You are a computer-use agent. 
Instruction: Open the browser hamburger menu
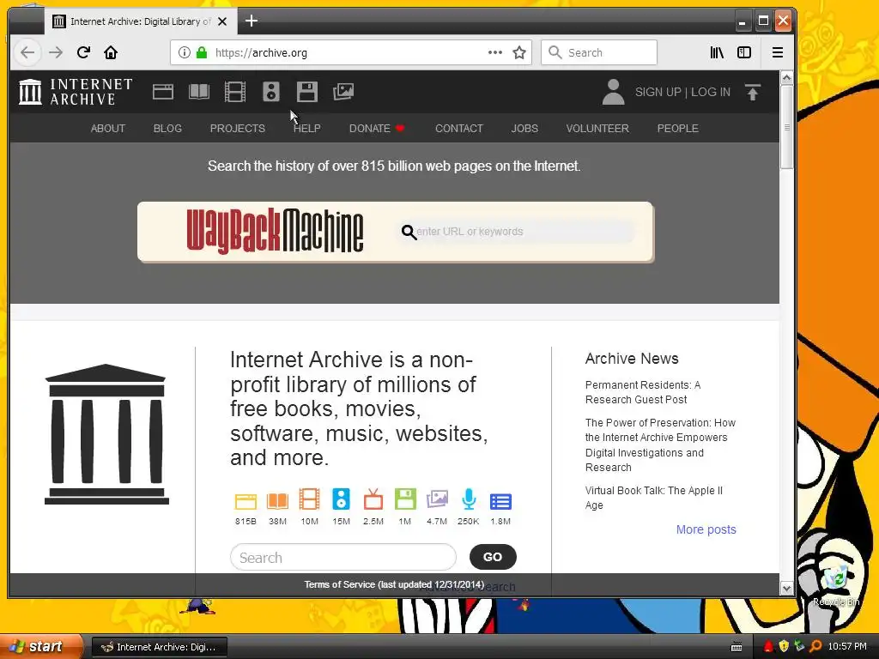click(778, 52)
